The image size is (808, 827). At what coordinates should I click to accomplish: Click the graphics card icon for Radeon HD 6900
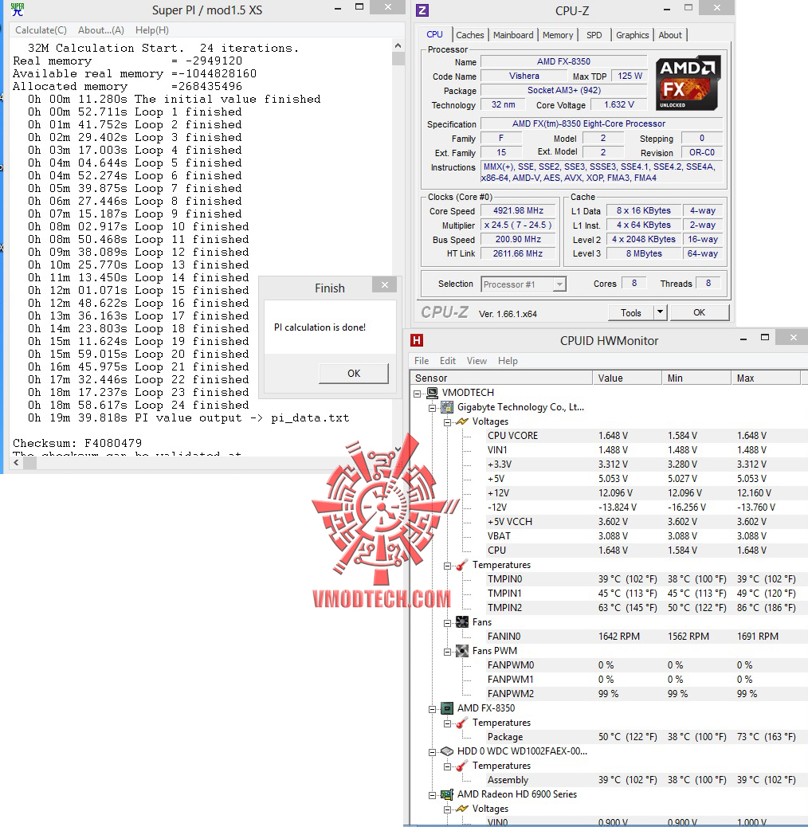[447, 794]
